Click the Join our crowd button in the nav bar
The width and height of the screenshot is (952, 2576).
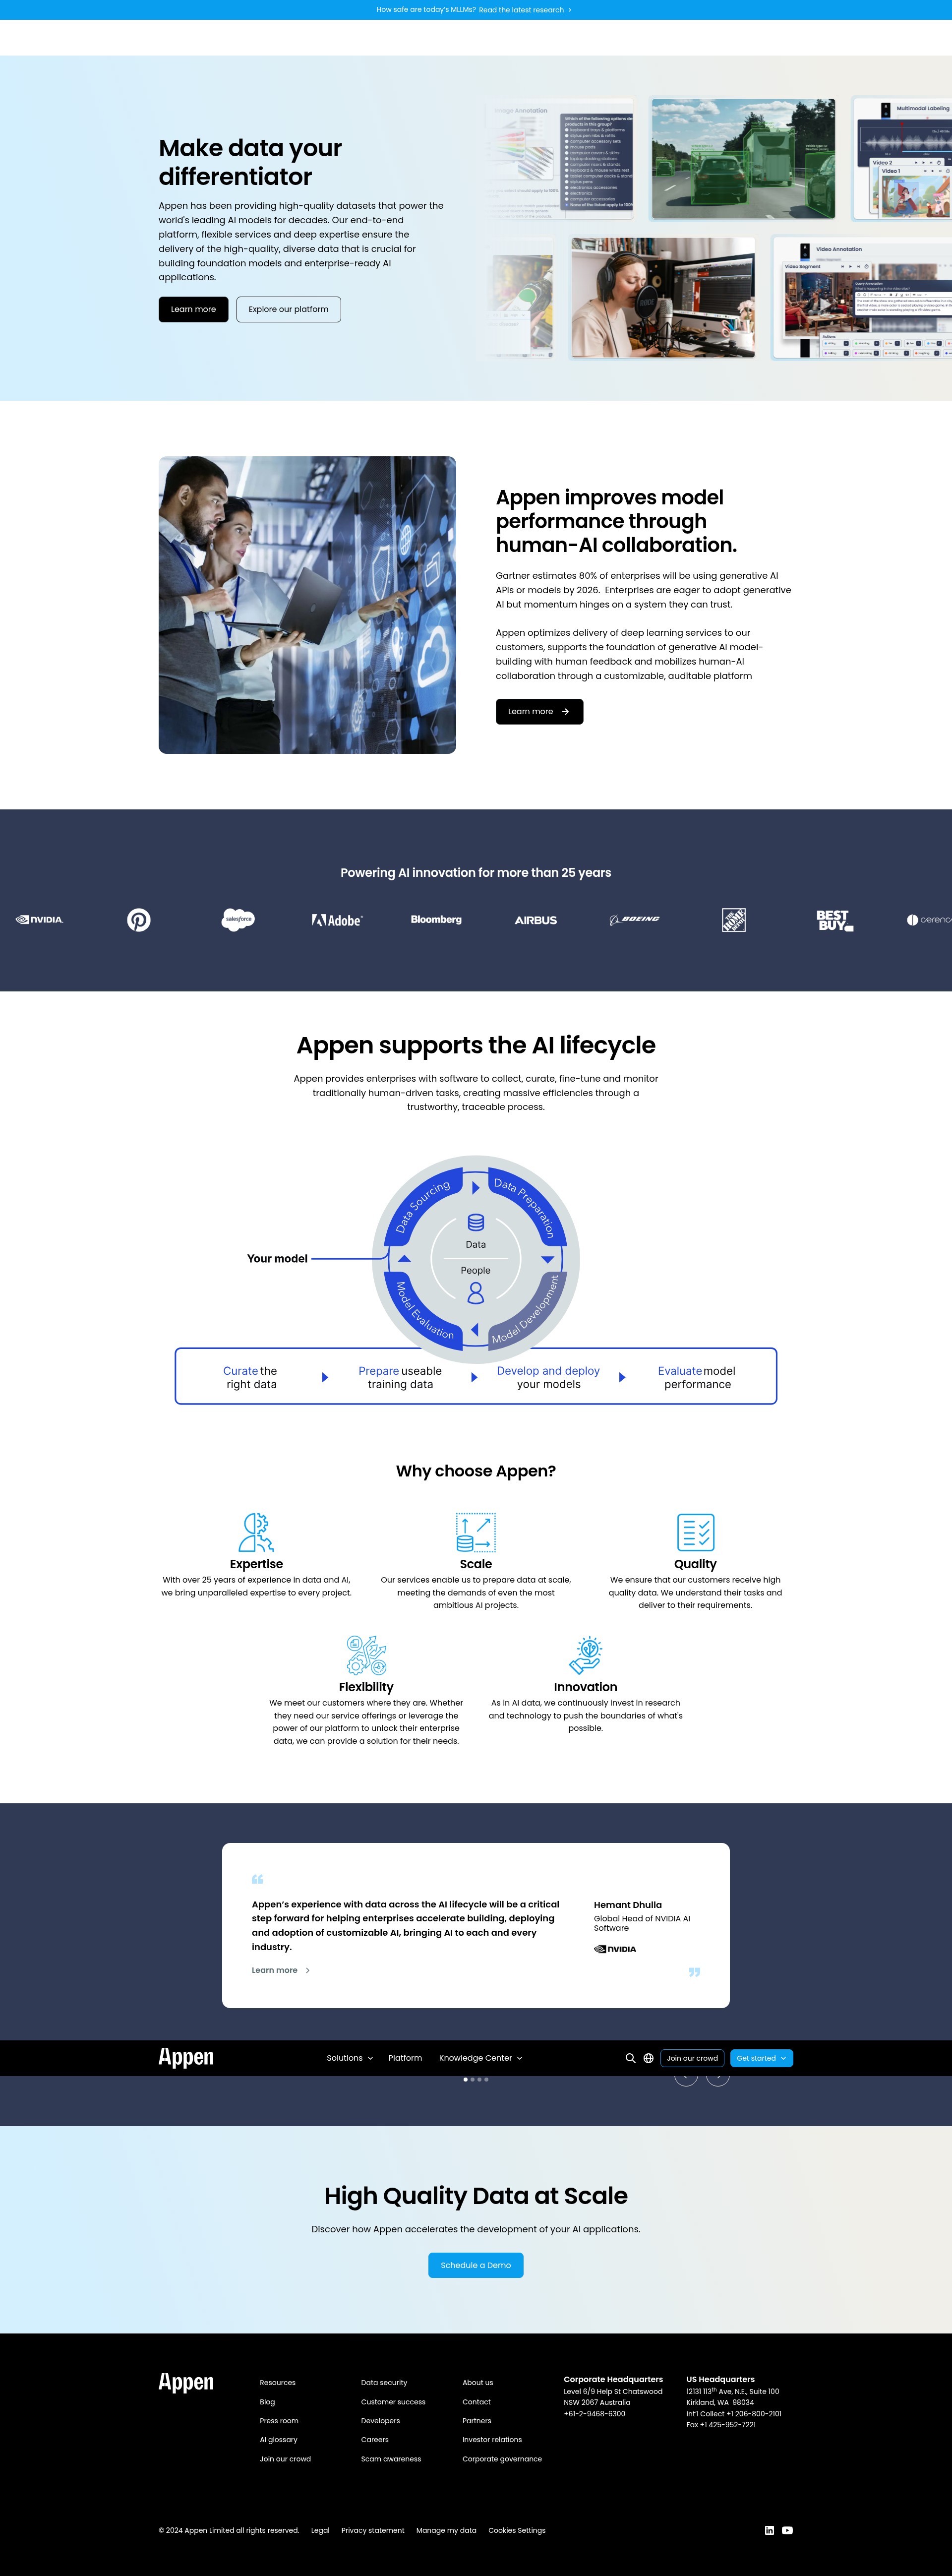(x=692, y=2058)
